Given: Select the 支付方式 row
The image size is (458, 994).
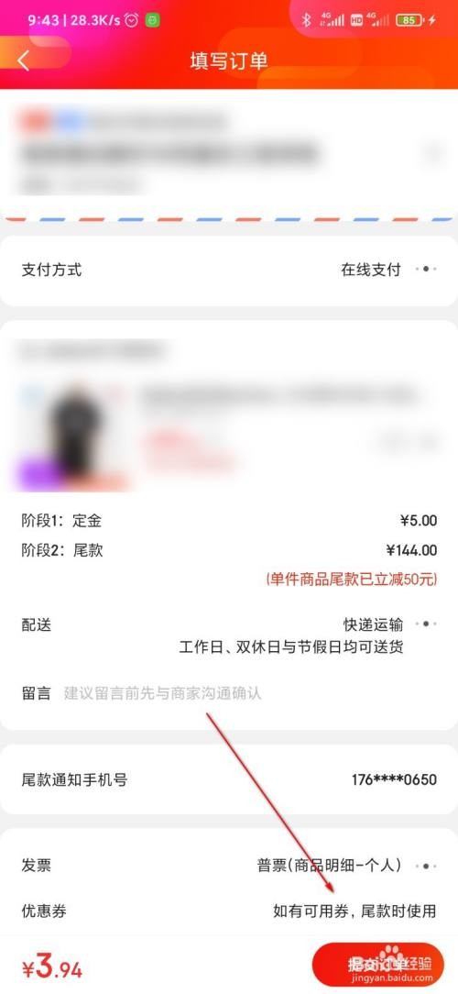Looking at the screenshot, I should 229,271.
